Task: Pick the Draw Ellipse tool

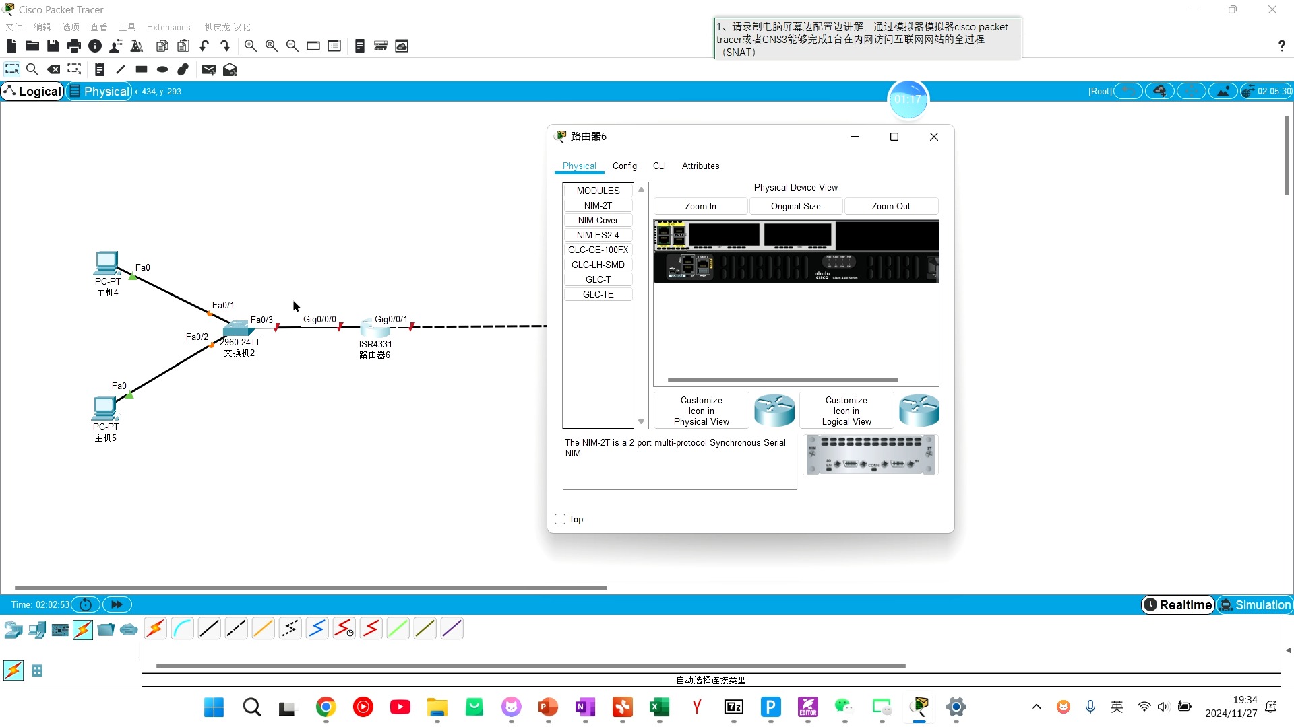Action: pos(162,69)
